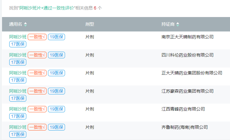
Task: Click 剂型 column header
Action: pyautogui.click(x=90, y=24)
